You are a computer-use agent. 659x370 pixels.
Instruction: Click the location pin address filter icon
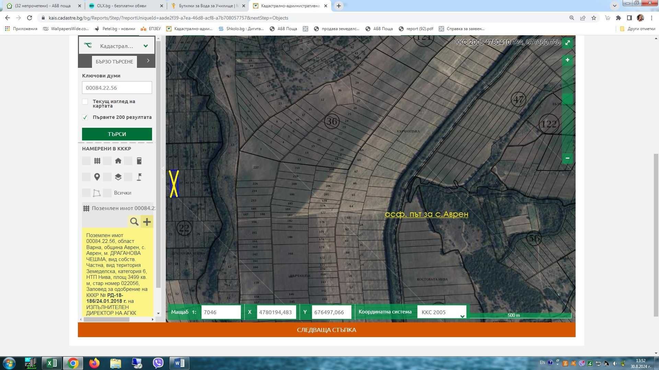pyautogui.click(x=97, y=177)
